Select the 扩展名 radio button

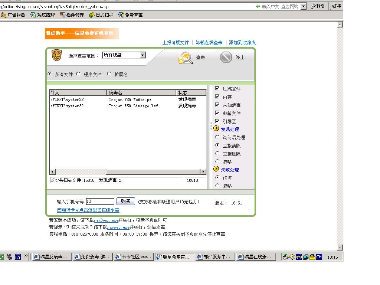pyautogui.click(x=109, y=74)
